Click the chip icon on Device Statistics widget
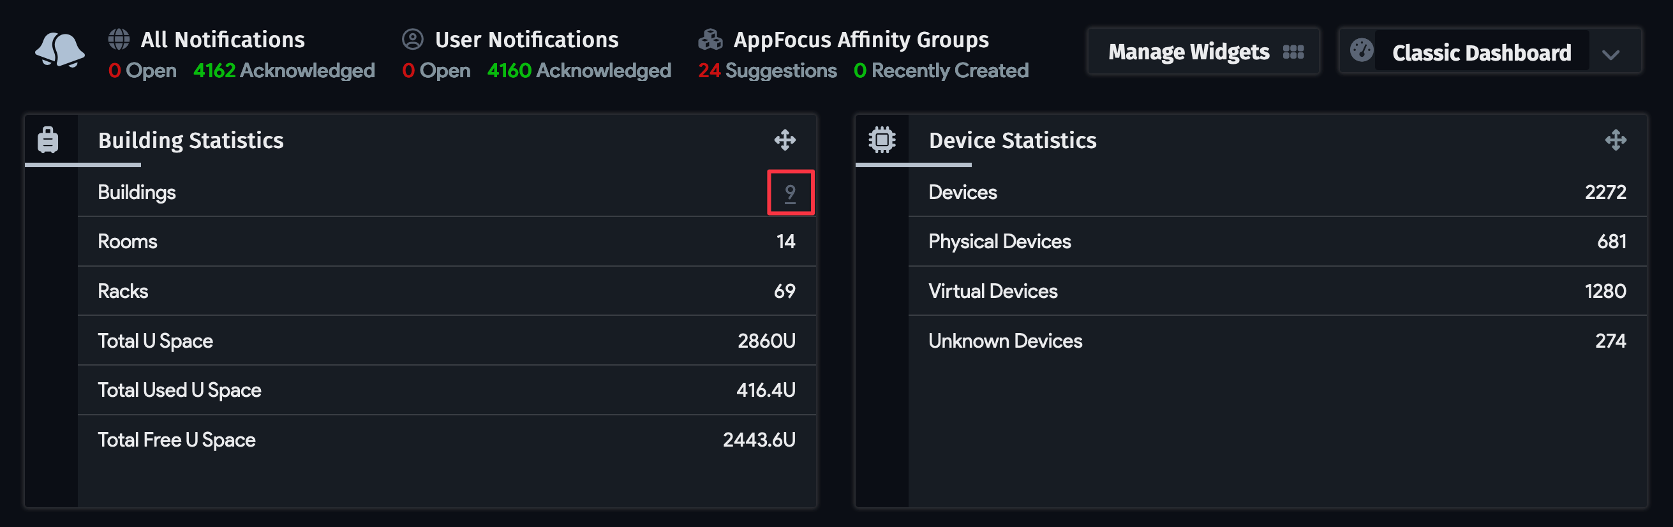 [882, 140]
